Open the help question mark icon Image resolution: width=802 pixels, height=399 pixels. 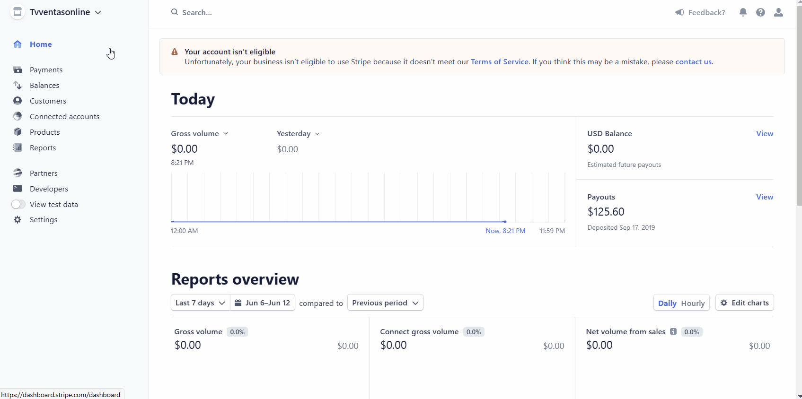pos(760,12)
